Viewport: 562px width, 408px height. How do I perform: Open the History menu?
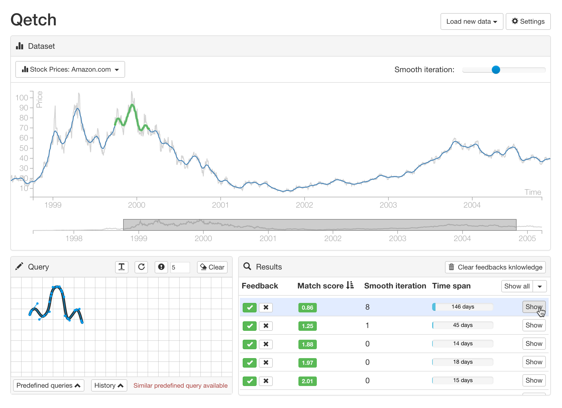[109, 385]
